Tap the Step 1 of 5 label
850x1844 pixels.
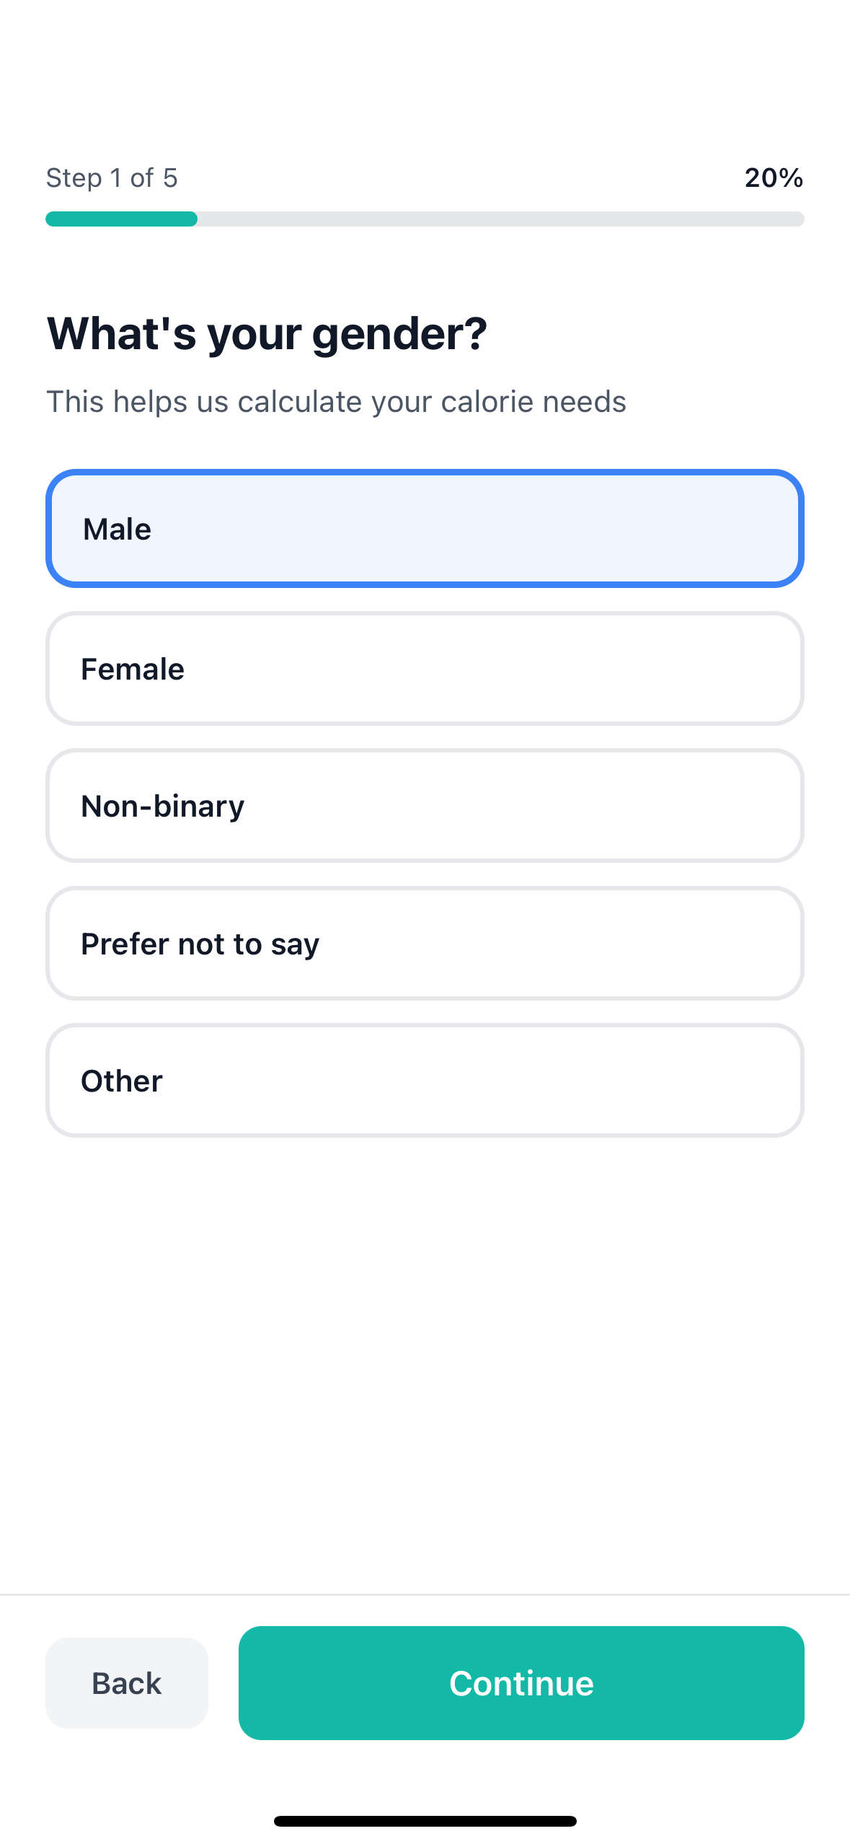pyautogui.click(x=112, y=177)
